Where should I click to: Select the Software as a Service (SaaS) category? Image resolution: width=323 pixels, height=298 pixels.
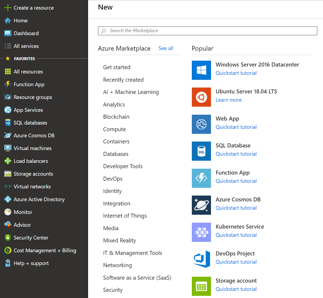click(x=137, y=278)
